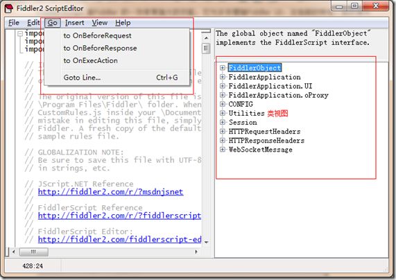This screenshot has height=280, width=396.
Task: Expand the HTTPResponseHeaders tree node
Action: [223, 141]
